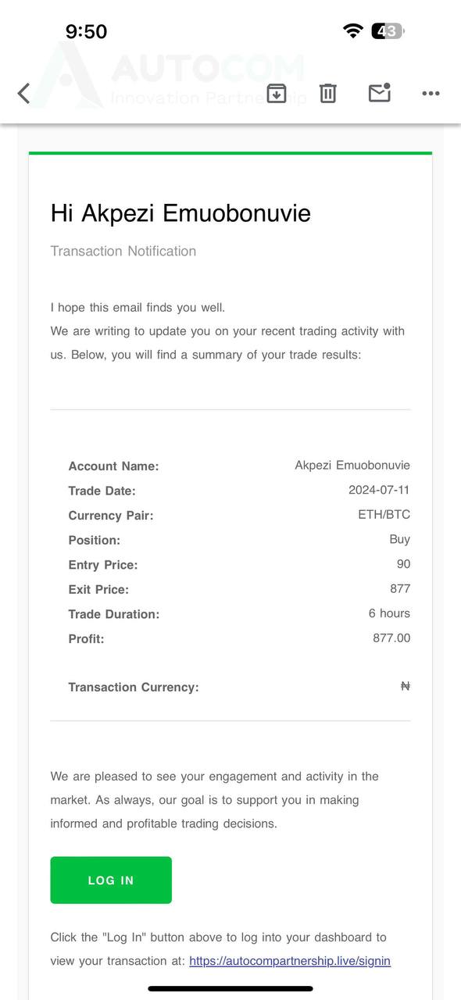
Task: Tap the home indicator bar
Action: pos(230,988)
